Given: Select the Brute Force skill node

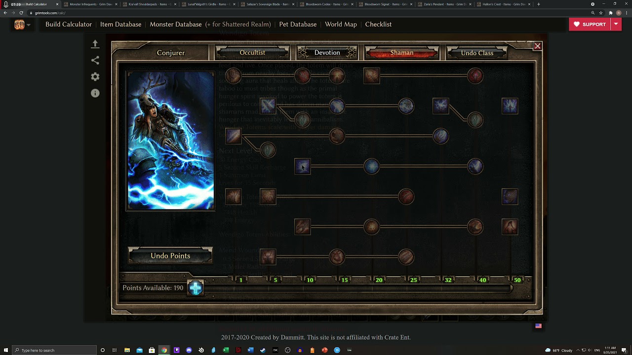Looking at the screenshot, I should click(x=233, y=76).
